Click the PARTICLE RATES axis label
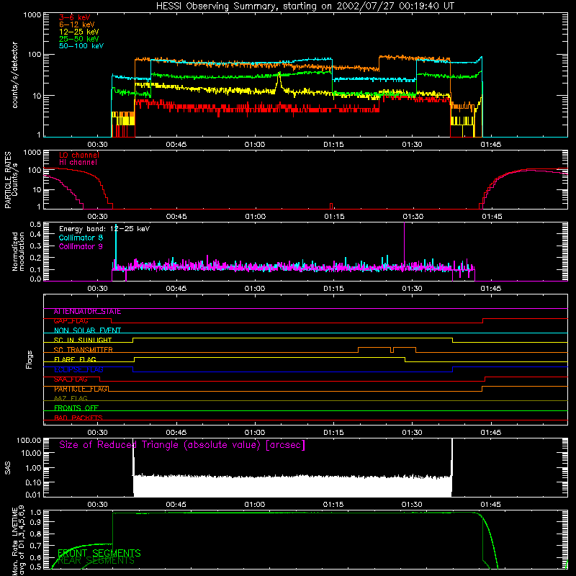The image size is (576, 576). pyautogui.click(x=8, y=180)
